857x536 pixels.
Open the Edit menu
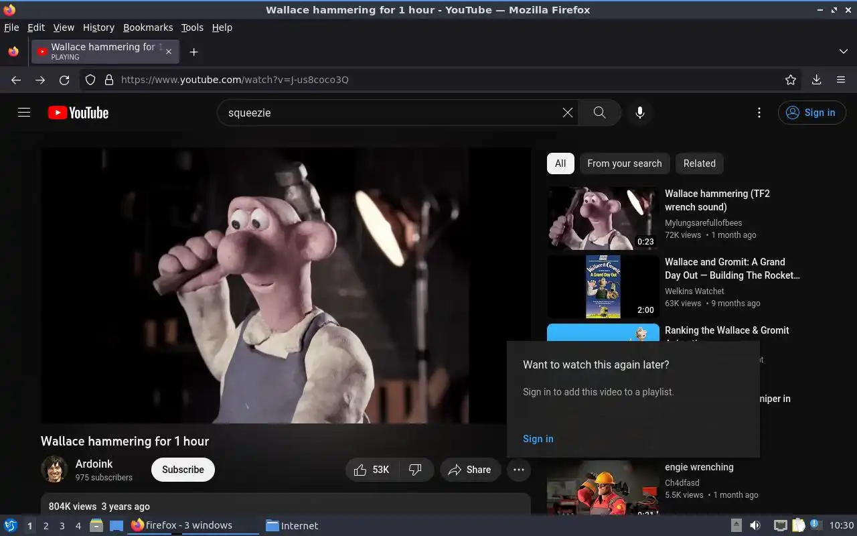tap(36, 27)
